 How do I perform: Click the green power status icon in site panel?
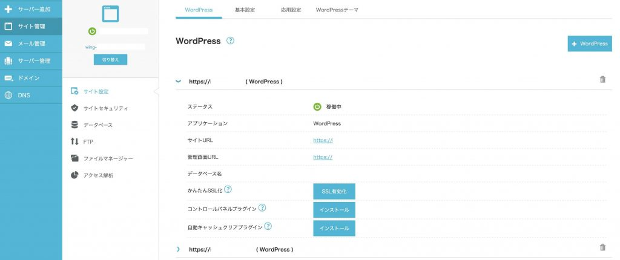click(x=92, y=31)
